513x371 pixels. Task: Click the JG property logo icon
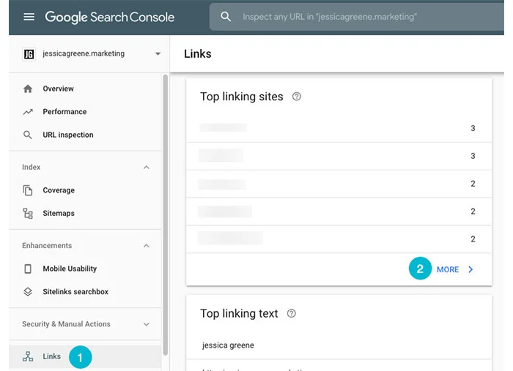(x=29, y=54)
